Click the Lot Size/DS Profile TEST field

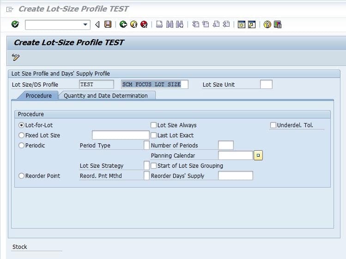(97, 84)
